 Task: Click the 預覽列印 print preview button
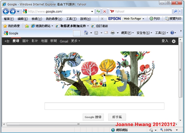pyautogui.click(x=173, y=18)
